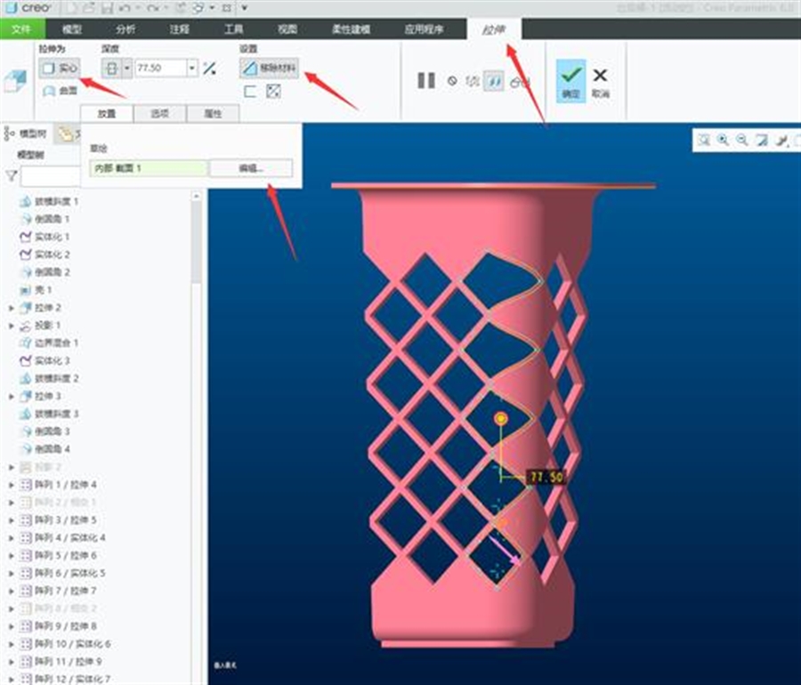This screenshot has height=685, width=801.
Task: Click the 拔模斜度 1 draft feature icon
Action: coord(25,202)
